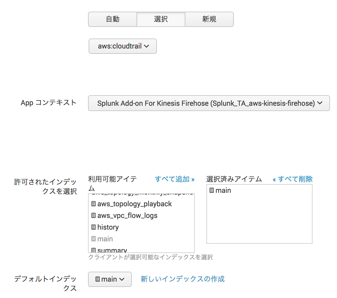Click 新しいインデックスの作成 link

tap(182, 279)
